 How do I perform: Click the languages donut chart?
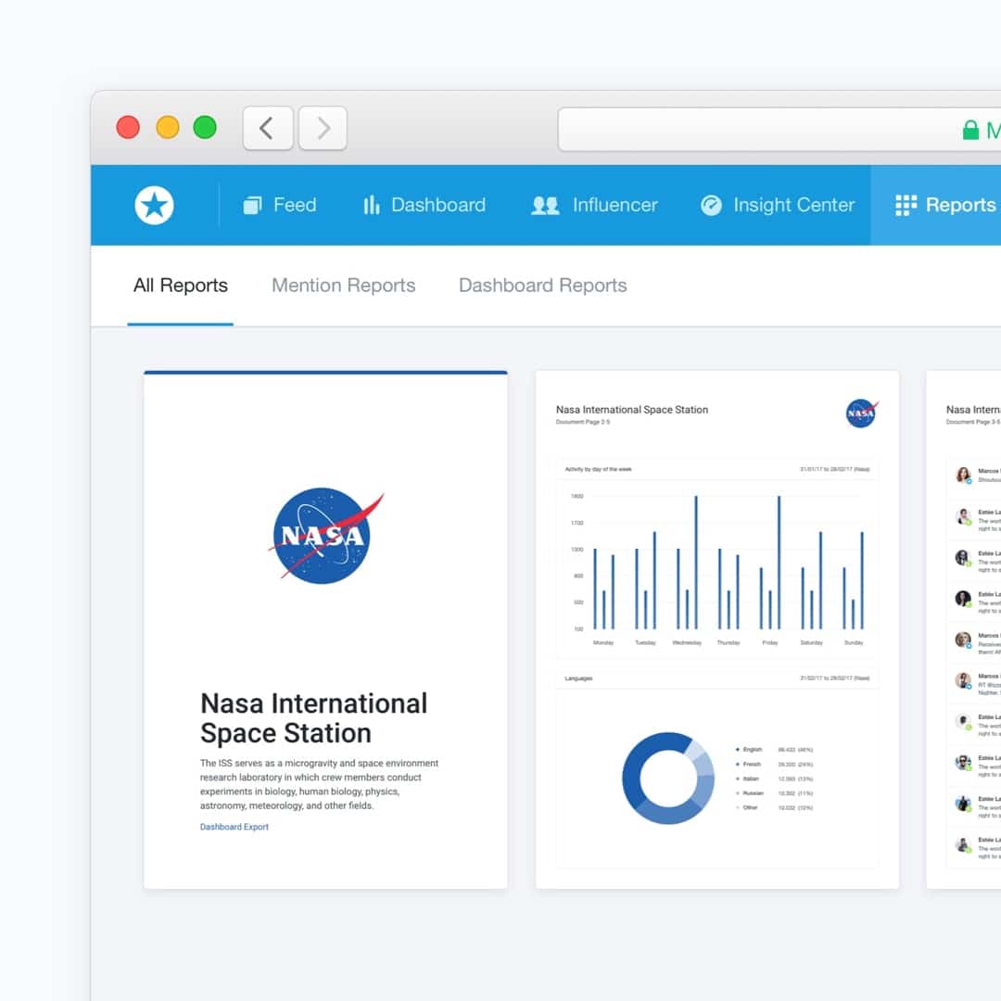pyautogui.click(x=667, y=779)
